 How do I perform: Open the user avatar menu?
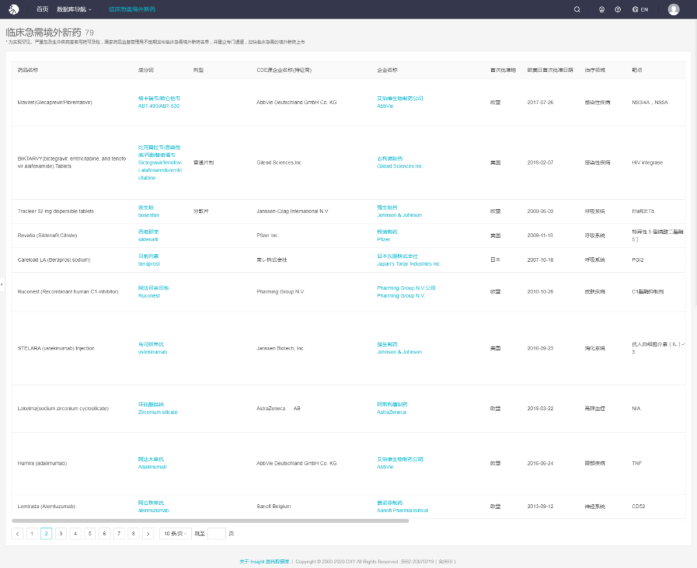673,9
